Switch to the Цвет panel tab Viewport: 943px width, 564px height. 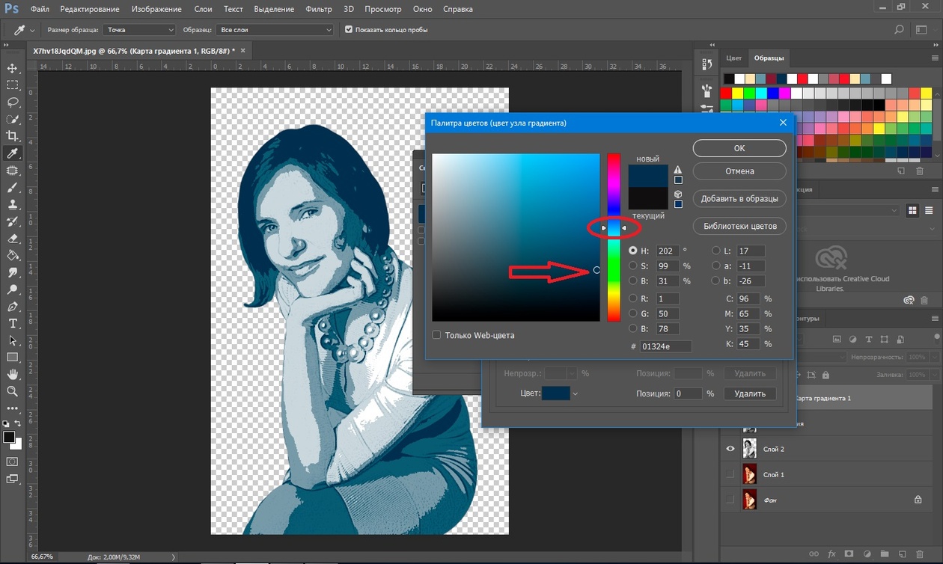733,58
